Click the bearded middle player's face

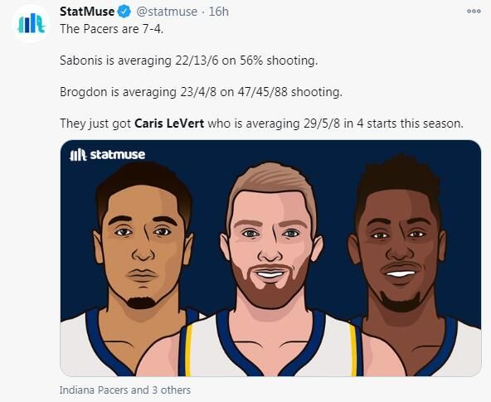pos(270,247)
